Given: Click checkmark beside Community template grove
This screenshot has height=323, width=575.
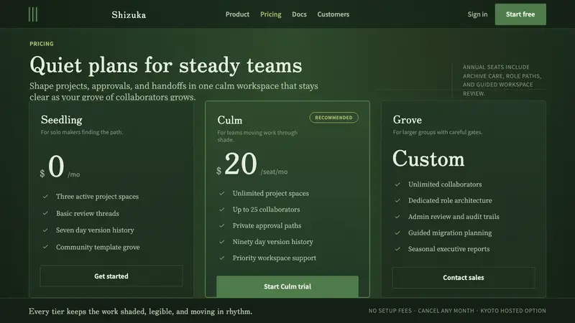Looking at the screenshot, I should 45,247.
